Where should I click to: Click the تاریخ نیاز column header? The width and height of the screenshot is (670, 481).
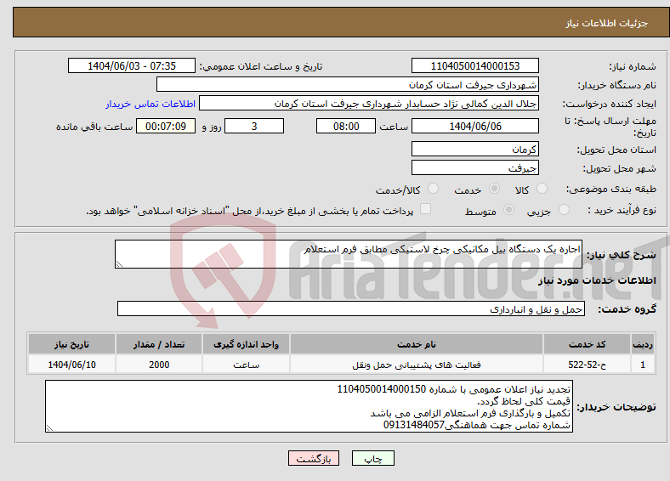coord(71,344)
